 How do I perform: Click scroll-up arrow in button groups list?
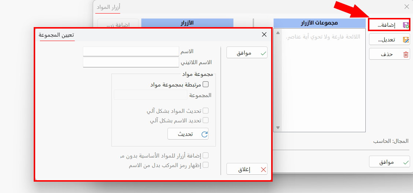278,33
